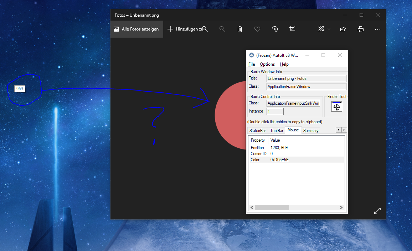Switch to the StatusBar tab

(257, 130)
